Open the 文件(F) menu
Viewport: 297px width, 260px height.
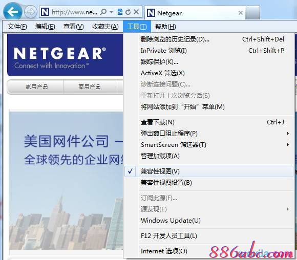[x=17, y=27]
